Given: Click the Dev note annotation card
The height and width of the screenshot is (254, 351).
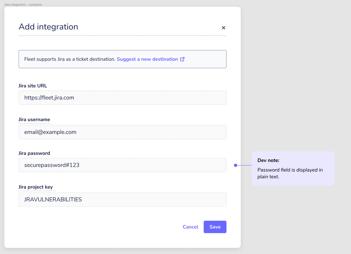Looking at the screenshot, I should tap(293, 168).
